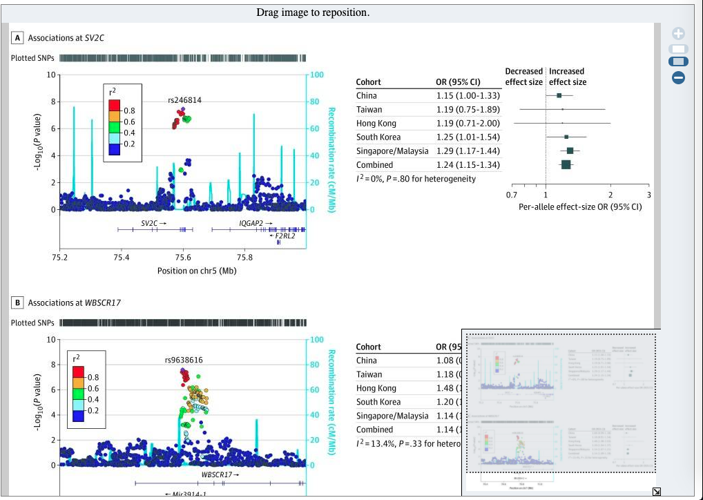
Task: Click the red r² legend swatch in panel A
Action: click(x=115, y=106)
